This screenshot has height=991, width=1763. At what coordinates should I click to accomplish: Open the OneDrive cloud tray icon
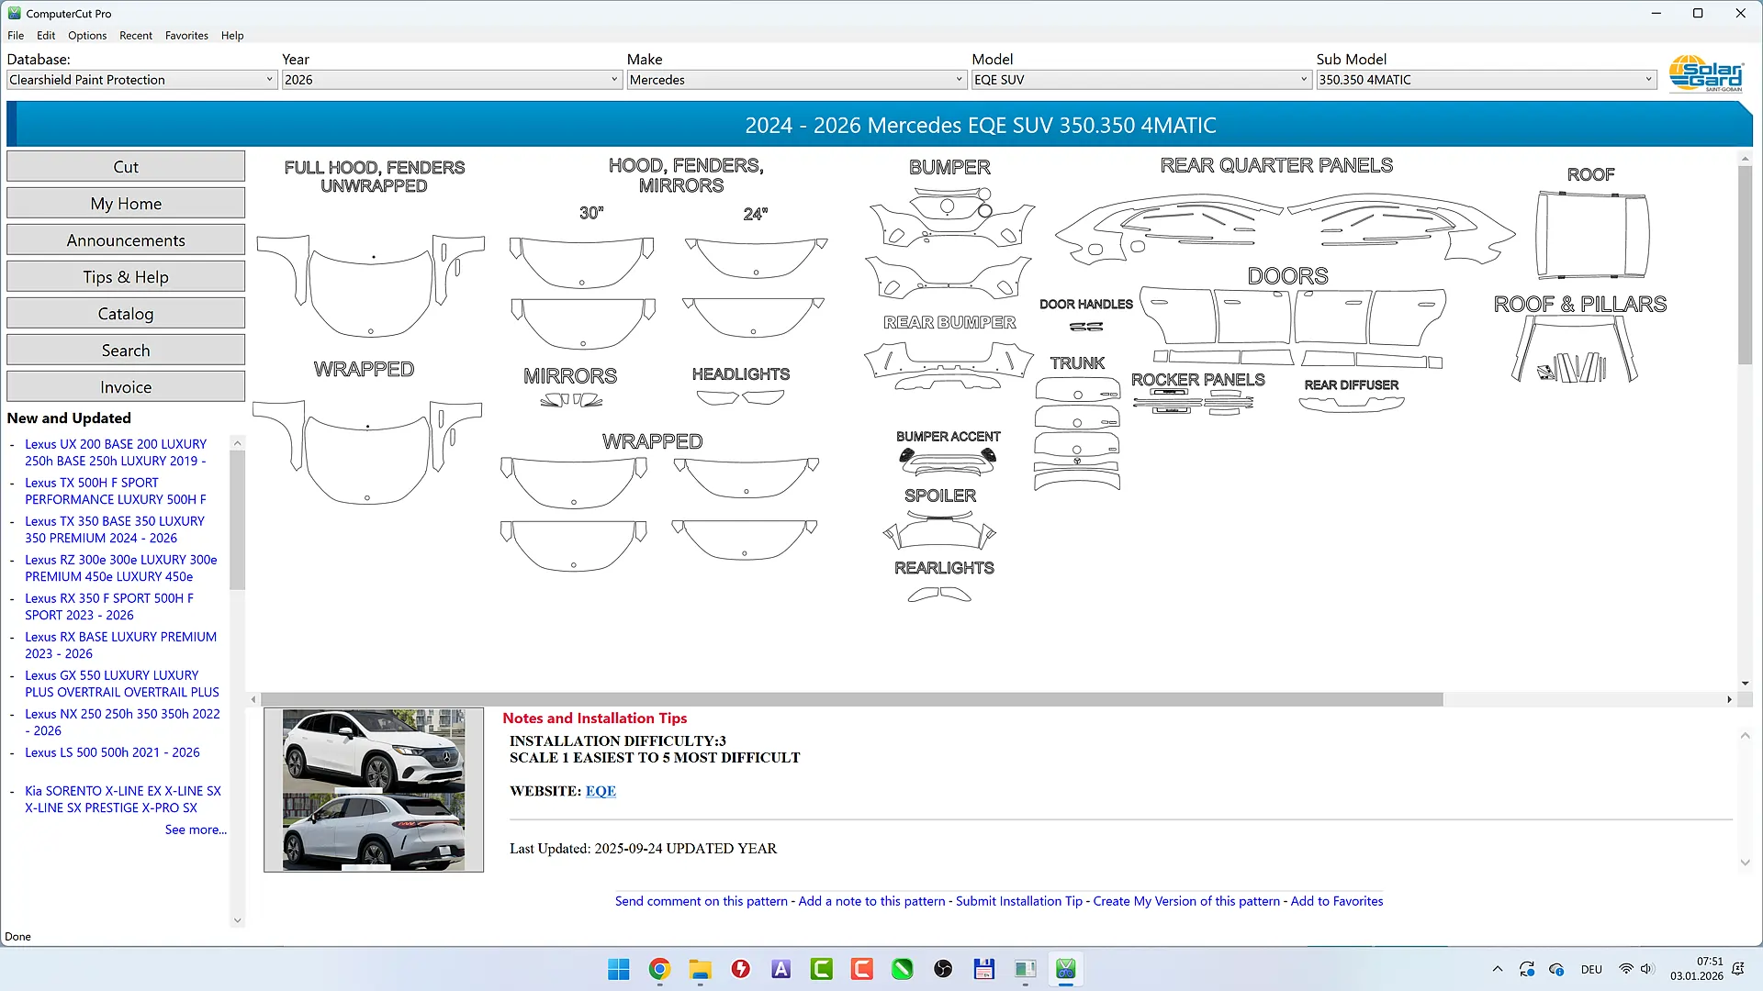point(1556,969)
